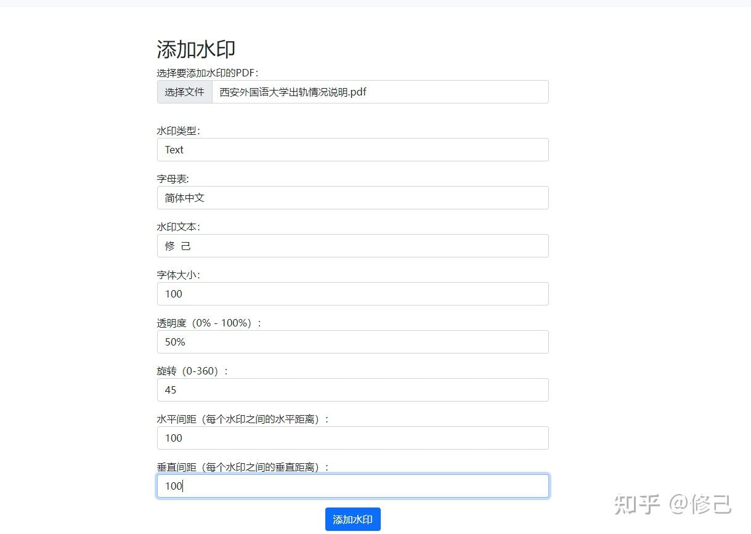Click the 添加水印 page heading
Screen dimensions: 751x534
196,49
